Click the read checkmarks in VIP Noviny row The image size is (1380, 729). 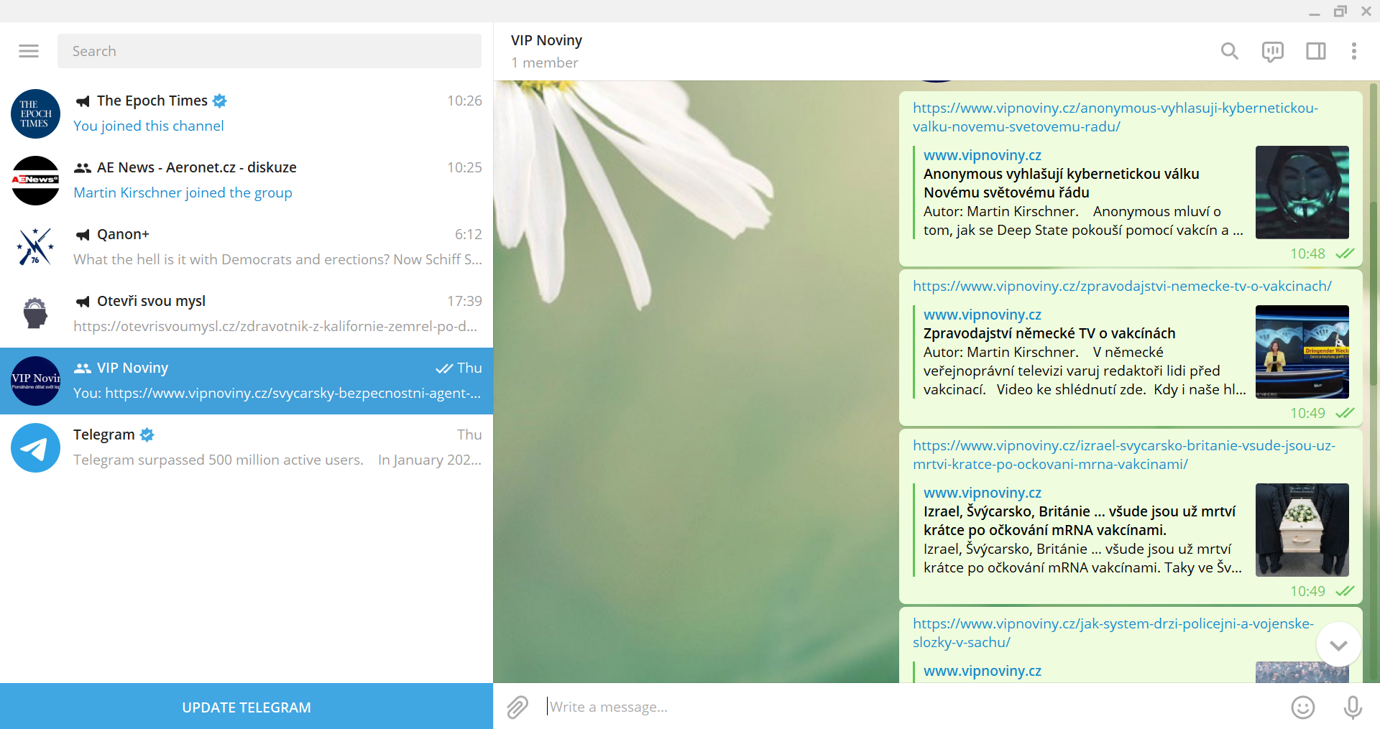pos(444,368)
